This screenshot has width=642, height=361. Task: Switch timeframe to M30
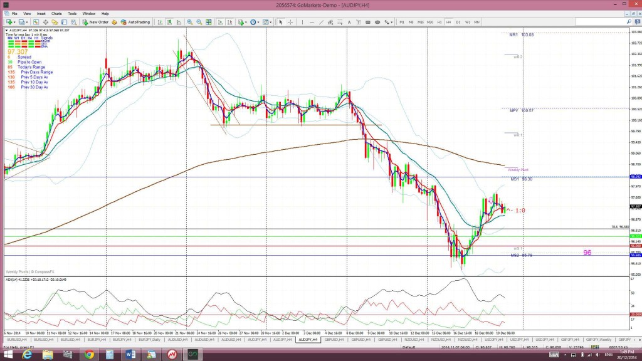(x=430, y=22)
